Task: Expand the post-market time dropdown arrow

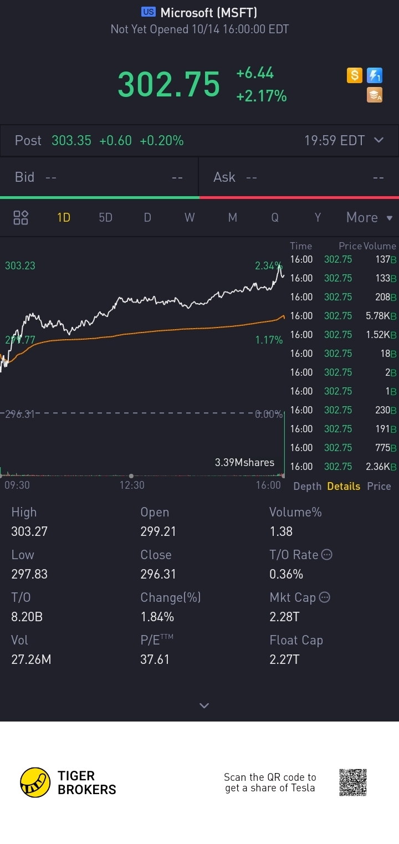Action: 379,140
